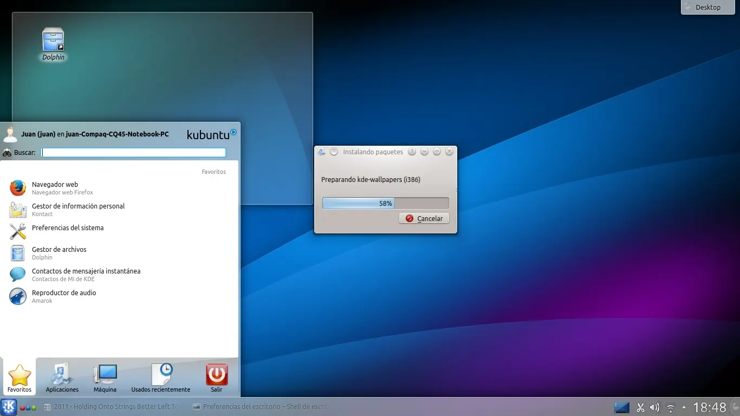Launch Firefox from Navegador web entry
The height and width of the screenshot is (416, 740).
pos(119,188)
